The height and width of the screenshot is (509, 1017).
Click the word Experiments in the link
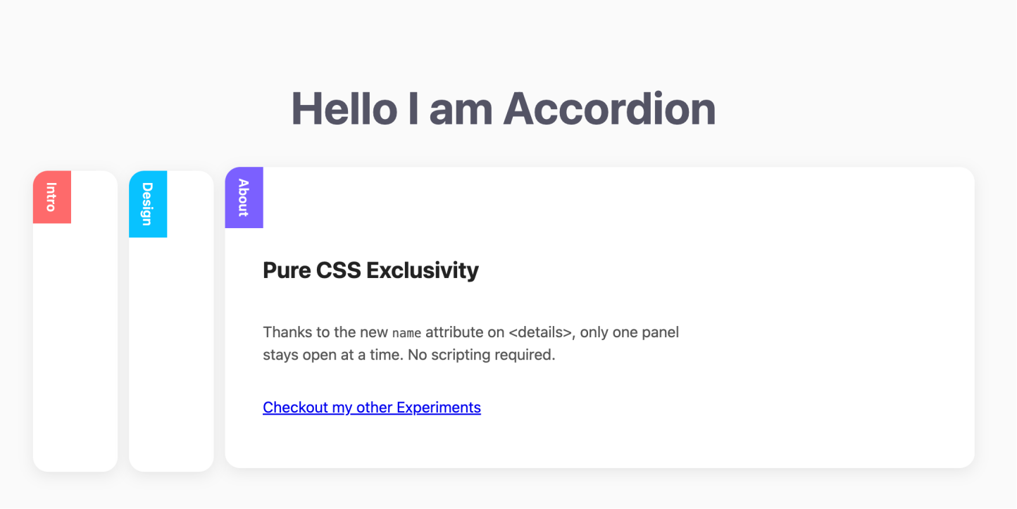[438, 408]
